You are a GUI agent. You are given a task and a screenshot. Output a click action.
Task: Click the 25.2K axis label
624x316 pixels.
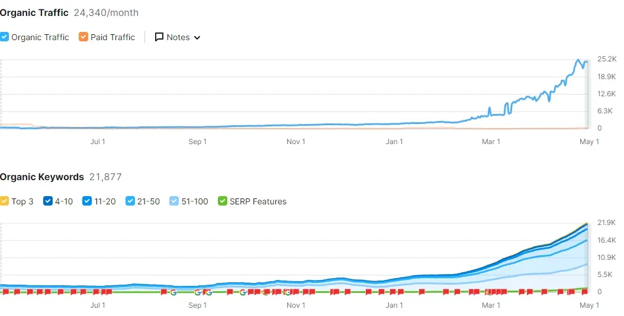coord(607,58)
